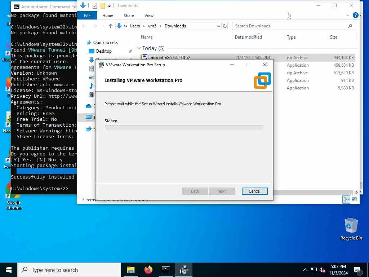Viewport: 369px width, 277px height.
Task: Click the Search Downloads field
Action: coord(293,26)
